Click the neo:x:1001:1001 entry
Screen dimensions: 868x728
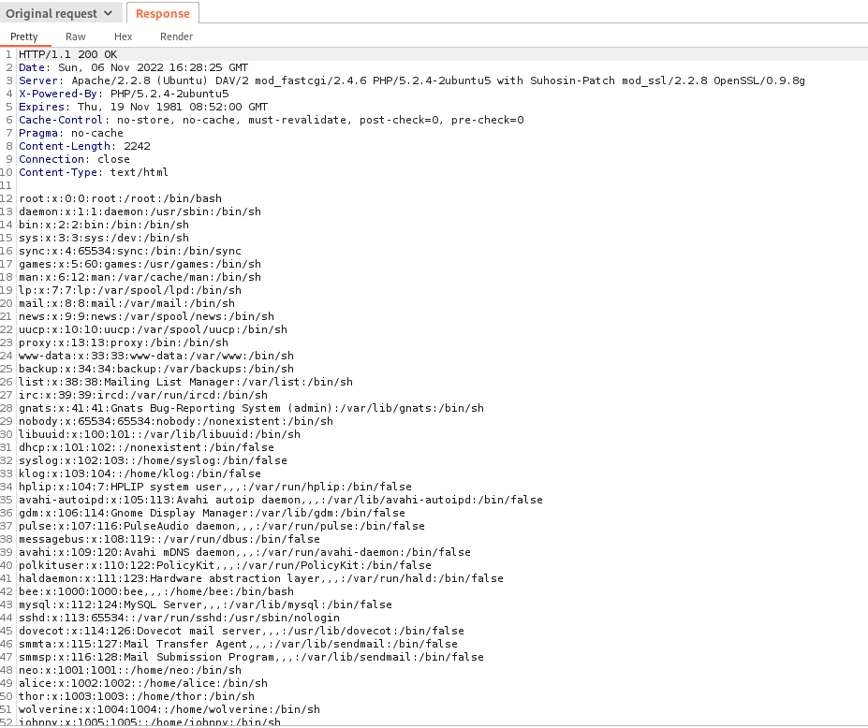130,670
